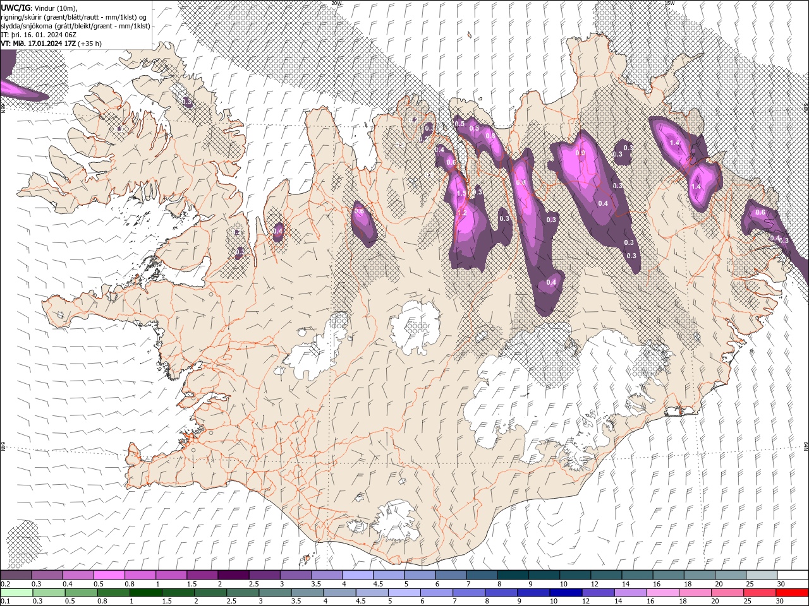Select the dark purple 2–2.5 snow legend swatch

click(233, 575)
